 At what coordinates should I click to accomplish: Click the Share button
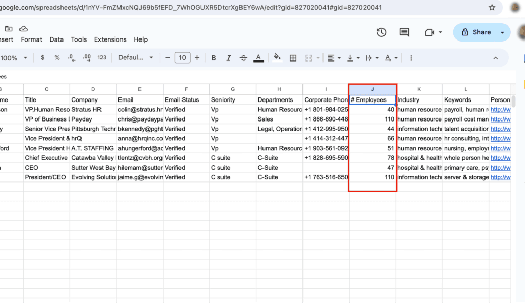[476, 32]
